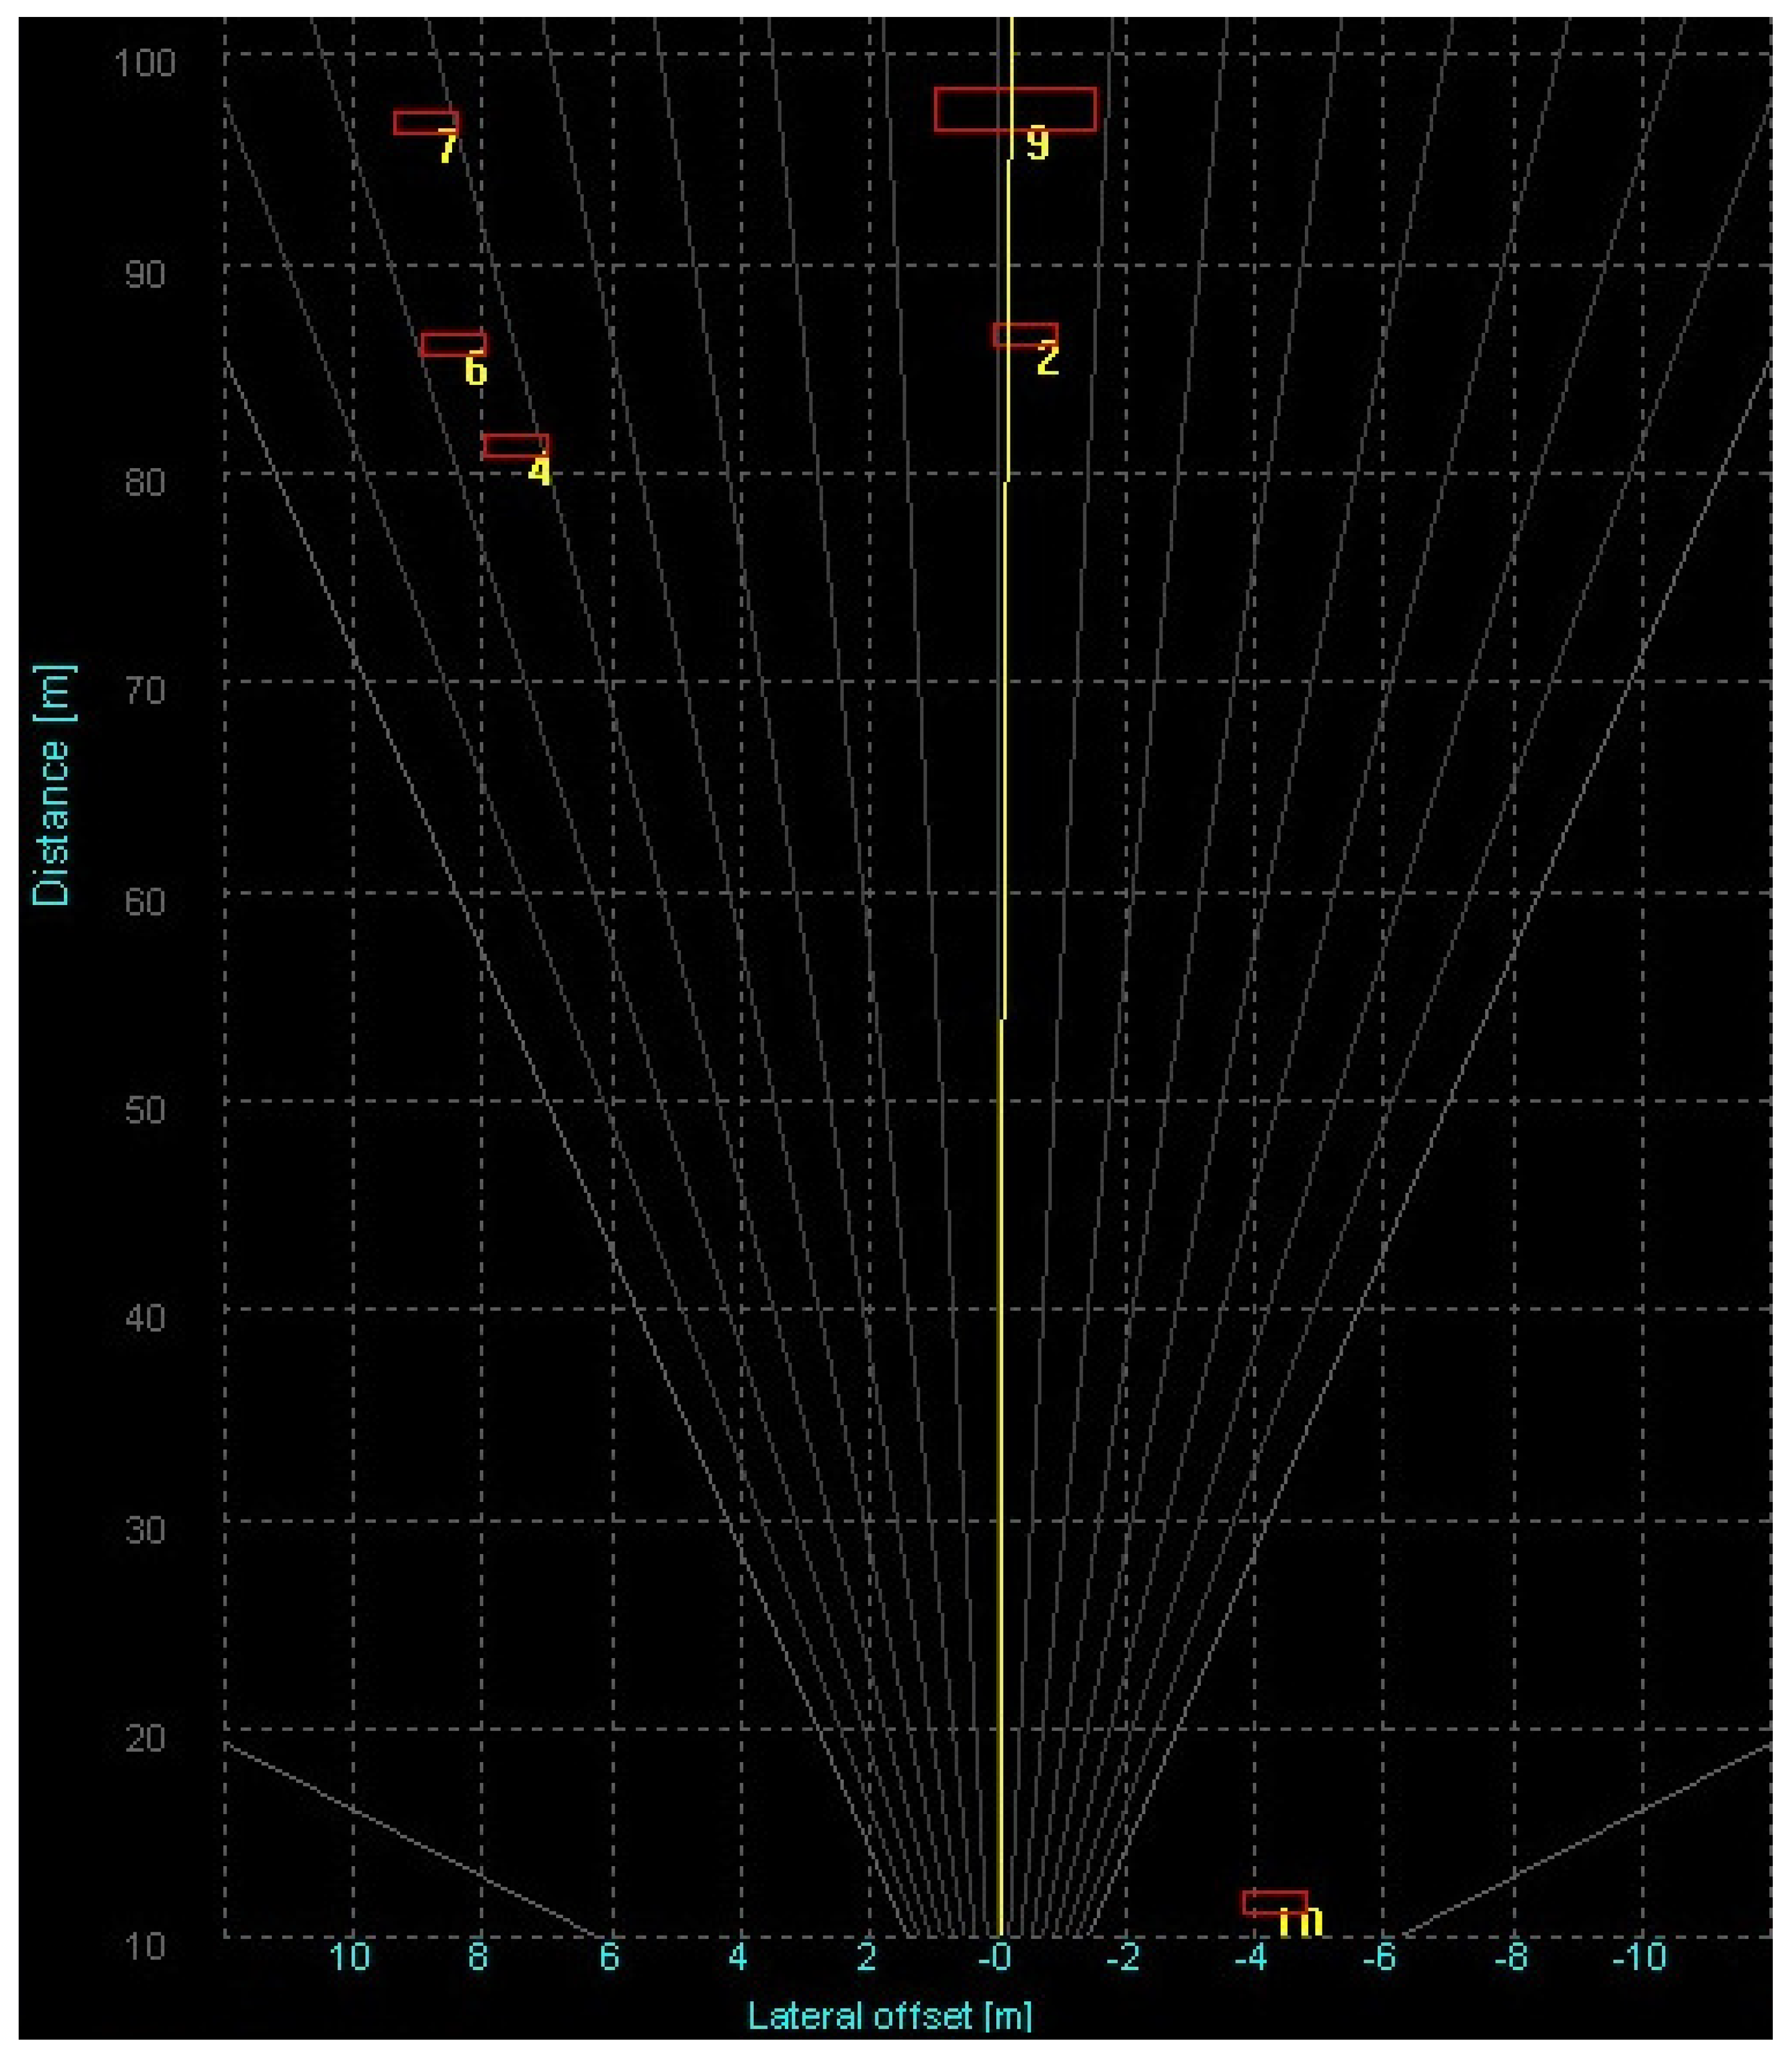
Task: Click the -6 lateral offset tick label
Action: tap(1380, 1956)
